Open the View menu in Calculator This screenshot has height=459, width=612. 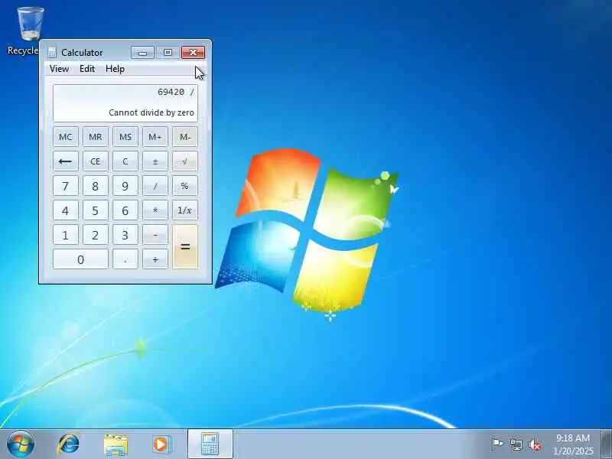[60, 69]
